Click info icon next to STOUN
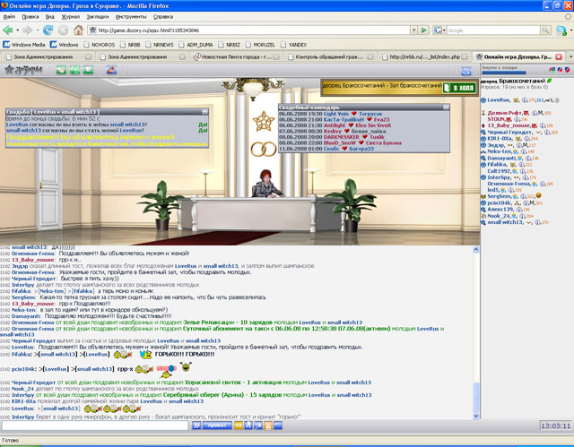This screenshot has height=447, width=574. 517,119
